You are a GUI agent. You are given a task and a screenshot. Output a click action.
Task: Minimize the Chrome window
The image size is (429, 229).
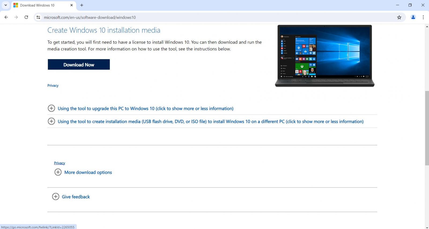(398, 5)
